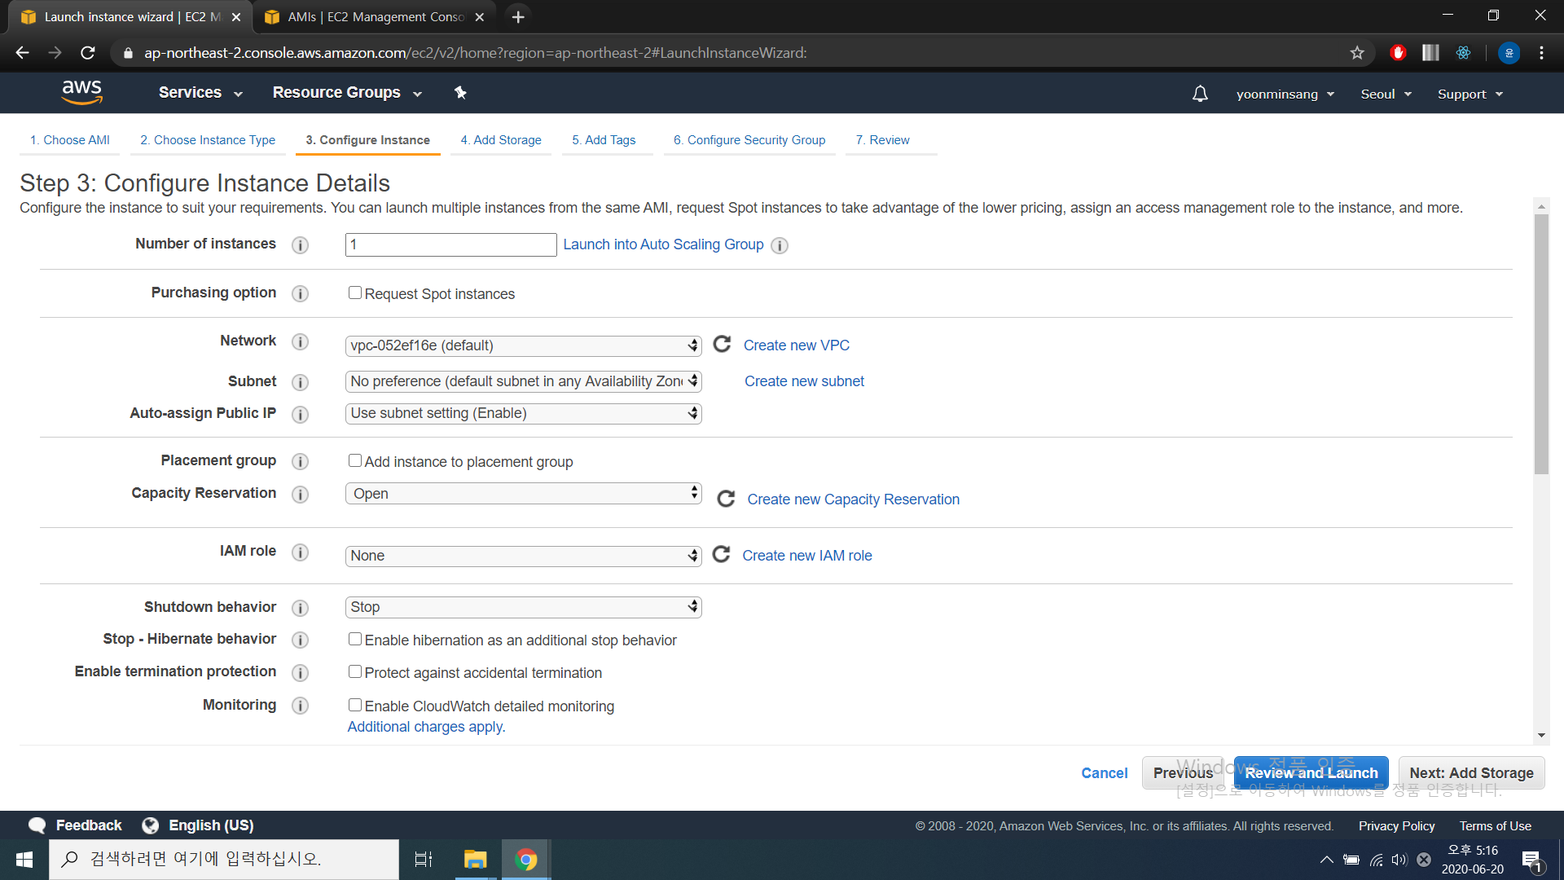Go to AWS home logo
This screenshot has height=880, width=1564.
(81, 92)
